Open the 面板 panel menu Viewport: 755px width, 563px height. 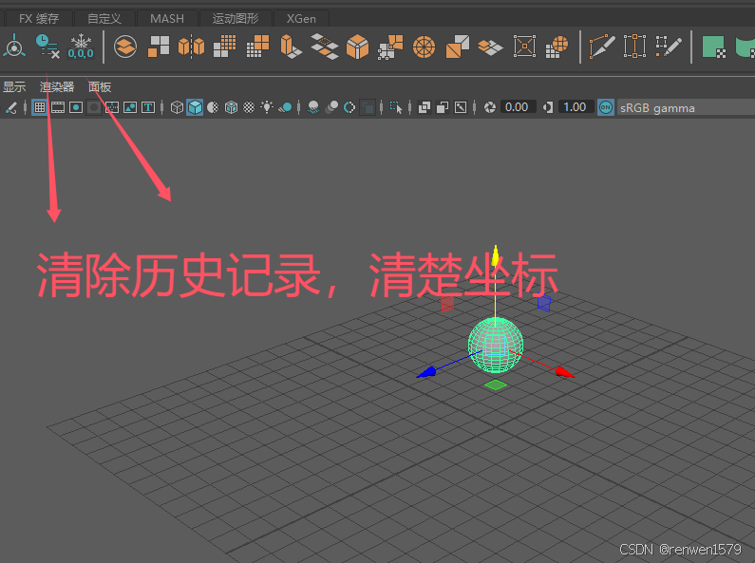(x=100, y=87)
